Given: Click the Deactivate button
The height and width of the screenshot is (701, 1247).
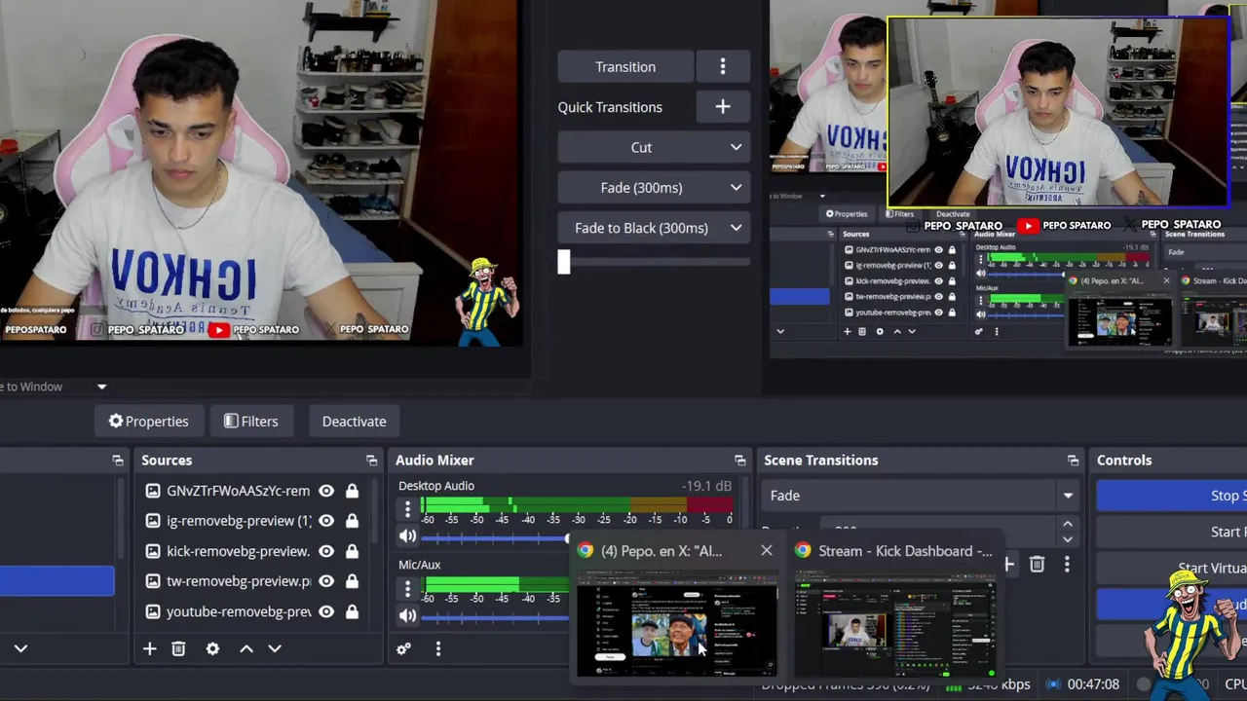Looking at the screenshot, I should [354, 422].
